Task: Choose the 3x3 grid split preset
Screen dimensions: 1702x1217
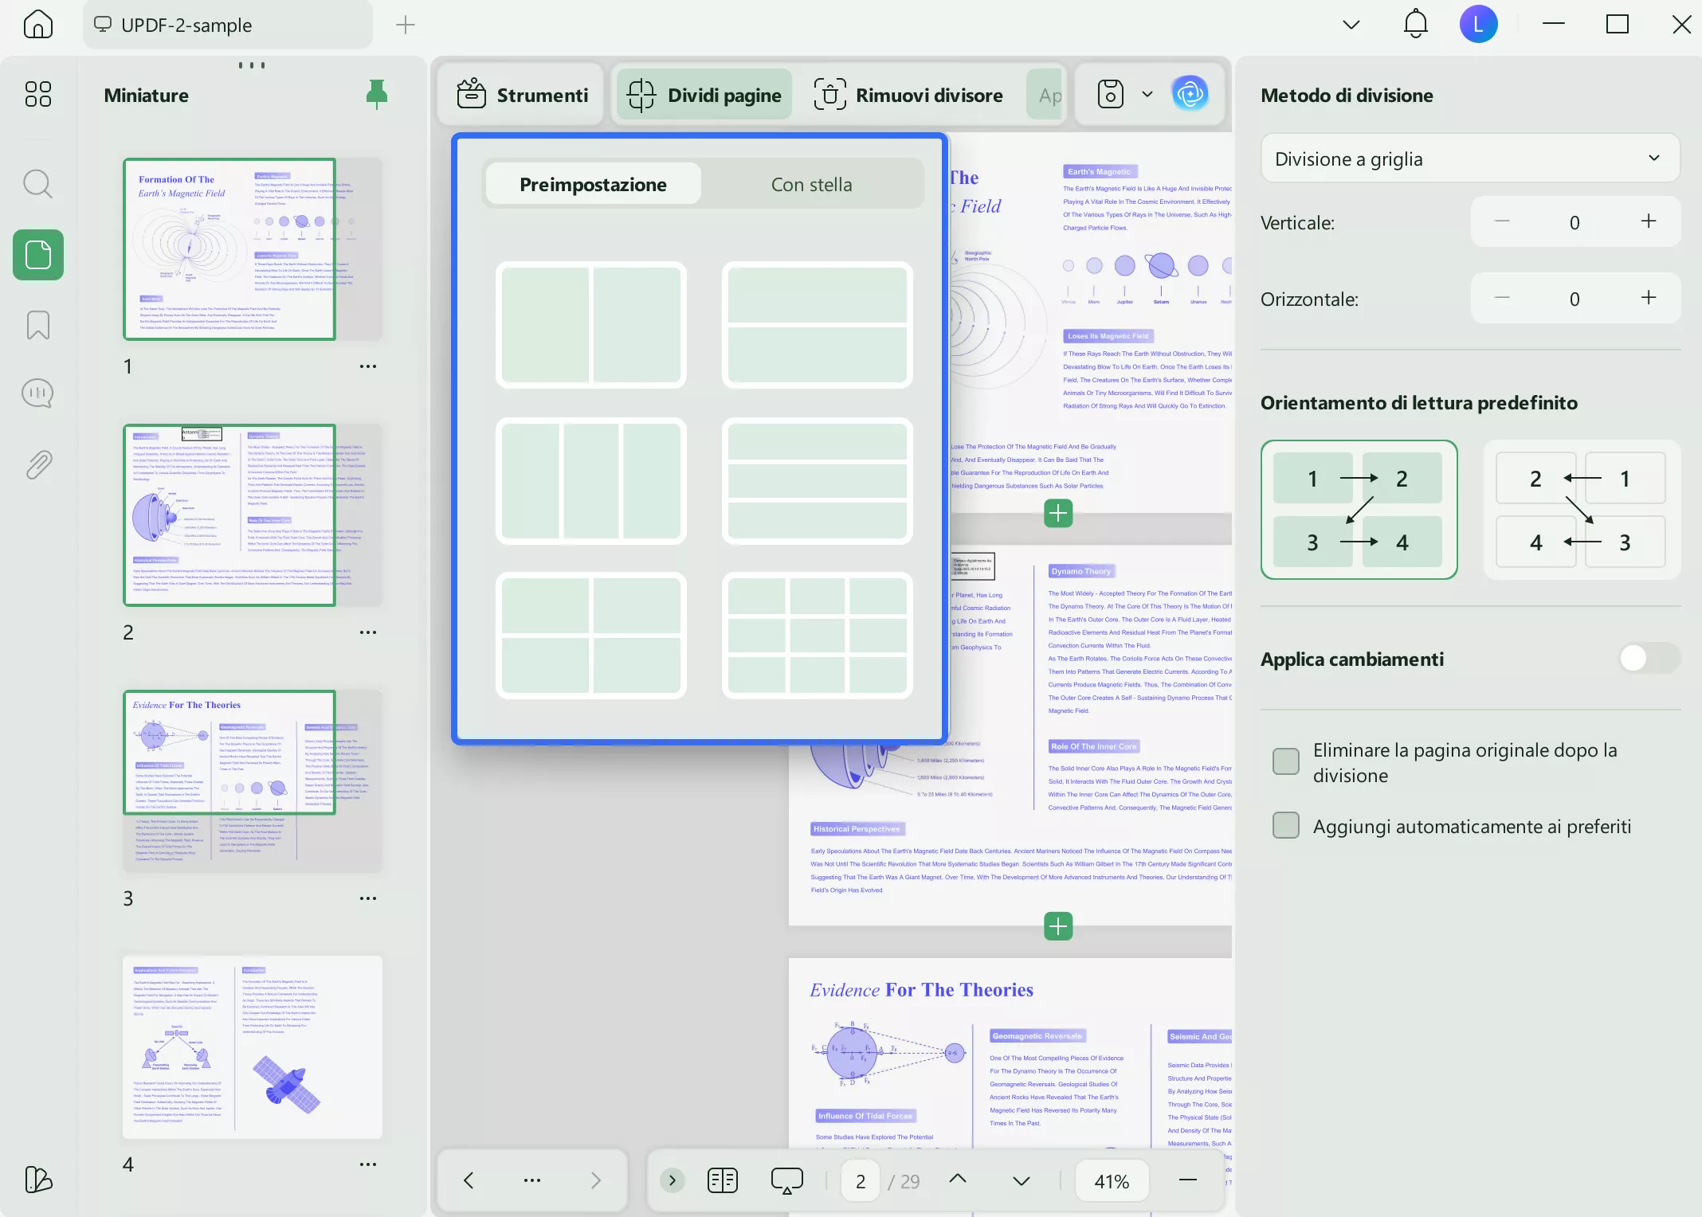Action: point(817,635)
